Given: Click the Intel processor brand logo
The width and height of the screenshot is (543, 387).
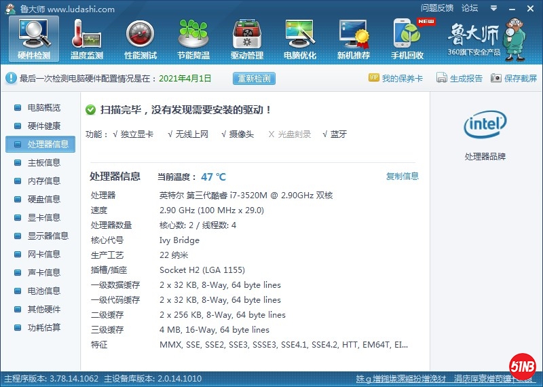Looking at the screenshot, I should 485,125.
